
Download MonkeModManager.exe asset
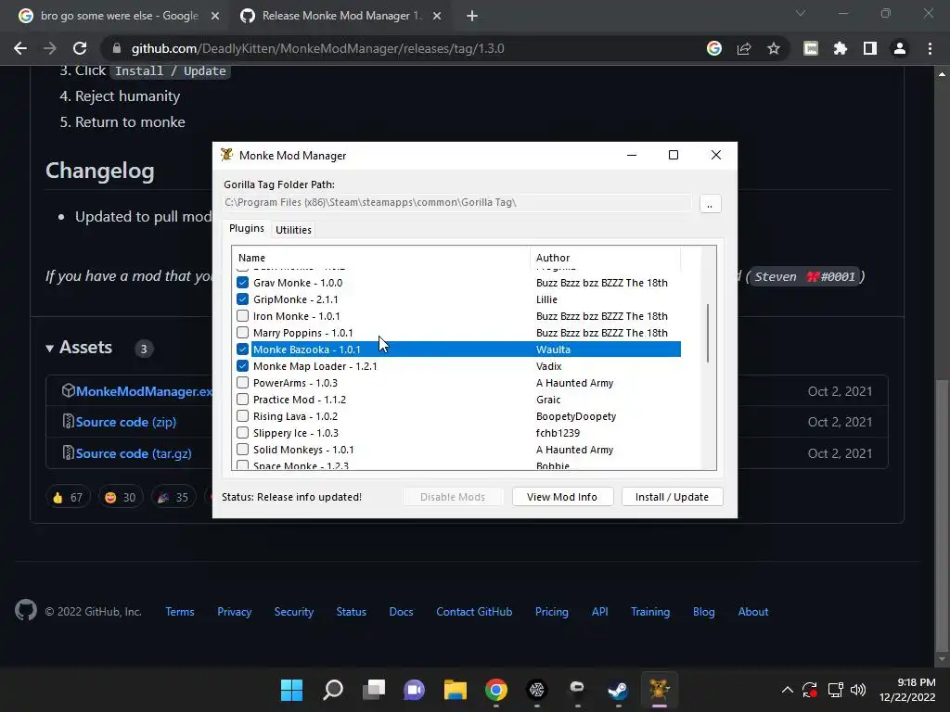click(x=144, y=391)
